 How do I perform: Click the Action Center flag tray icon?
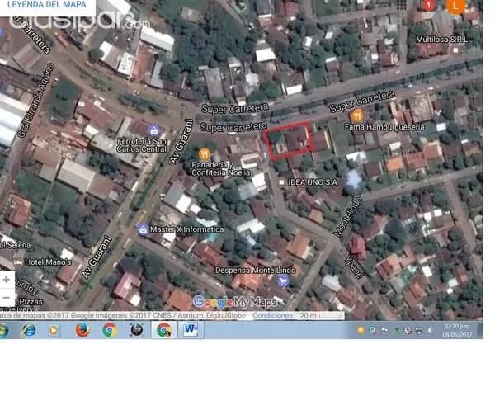pyautogui.click(x=384, y=330)
